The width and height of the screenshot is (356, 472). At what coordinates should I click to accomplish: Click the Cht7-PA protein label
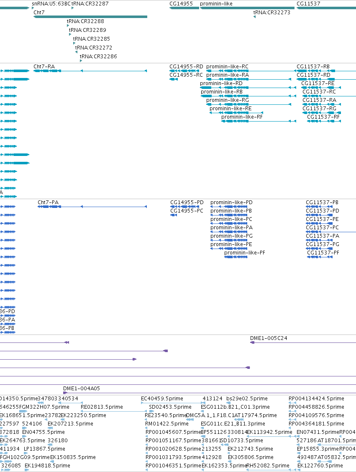[x=48, y=202]
